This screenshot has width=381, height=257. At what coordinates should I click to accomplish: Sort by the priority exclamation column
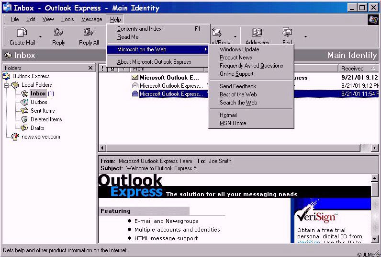tap(102, 69)
